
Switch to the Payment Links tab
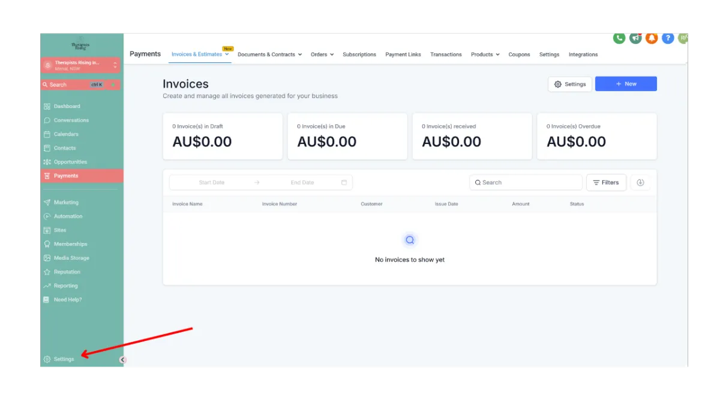point(403,55)
